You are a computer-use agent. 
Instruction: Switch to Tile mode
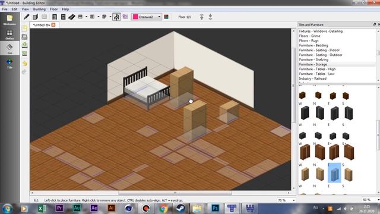[9, 64]
